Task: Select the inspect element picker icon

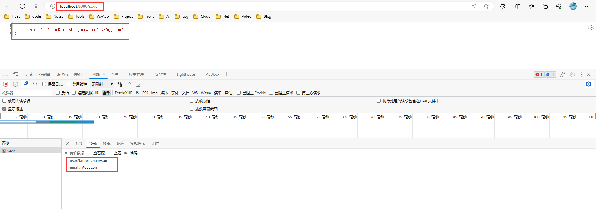Action: [x=6, y=74]
